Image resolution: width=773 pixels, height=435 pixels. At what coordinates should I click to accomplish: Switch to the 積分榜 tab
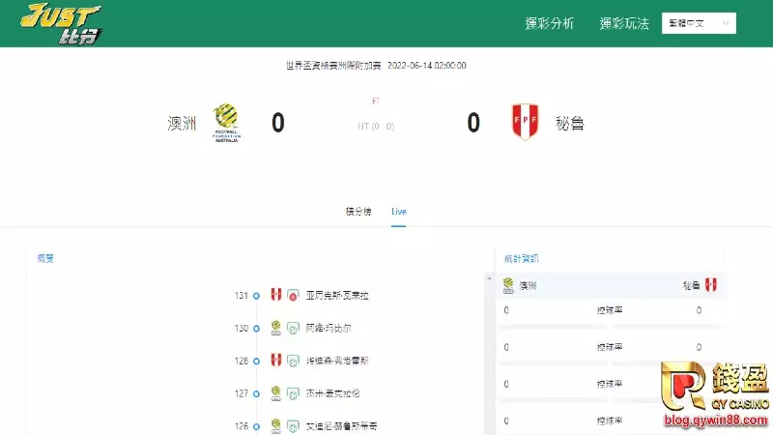coord(358,211)
